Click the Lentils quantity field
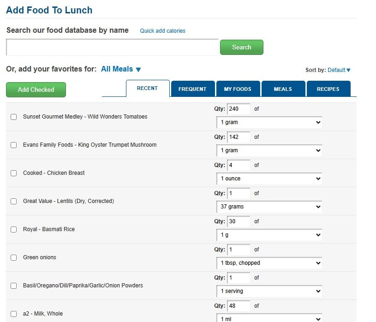The image size is (376, 322). coord(239,193)
